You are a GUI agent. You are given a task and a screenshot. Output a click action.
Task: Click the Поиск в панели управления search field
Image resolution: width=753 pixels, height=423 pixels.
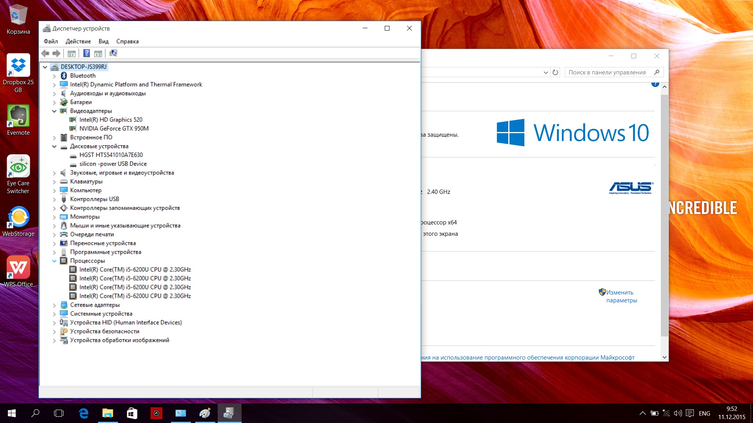coord(614,72)
